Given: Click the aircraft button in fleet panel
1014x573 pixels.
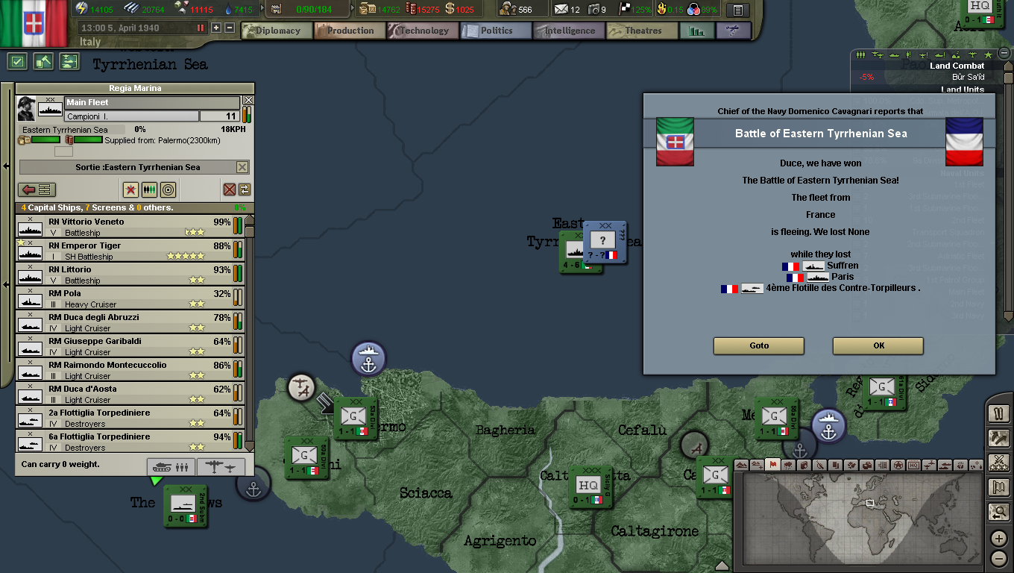Looking at the screenshot, I should (221, 467).
